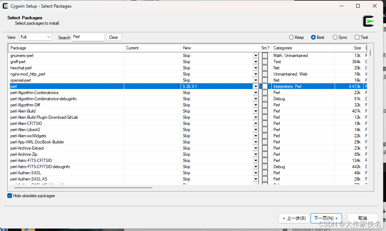
Task: Enable the Test checkbox
Action: [361, 37]
